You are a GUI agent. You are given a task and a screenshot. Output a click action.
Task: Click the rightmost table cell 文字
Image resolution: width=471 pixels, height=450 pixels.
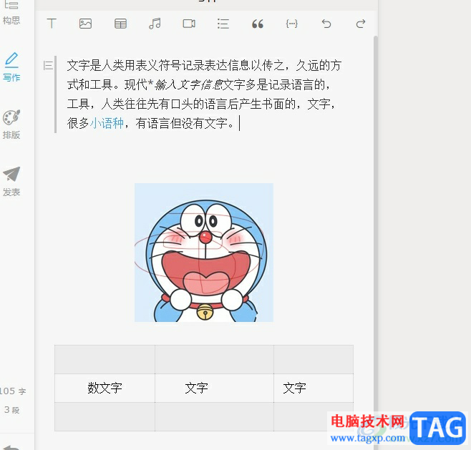[314, 388]
